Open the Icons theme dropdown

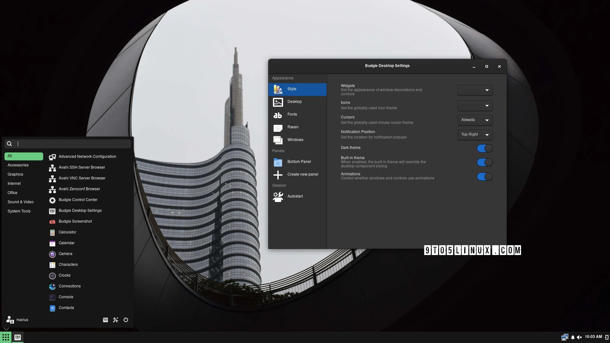click(475, 106)
